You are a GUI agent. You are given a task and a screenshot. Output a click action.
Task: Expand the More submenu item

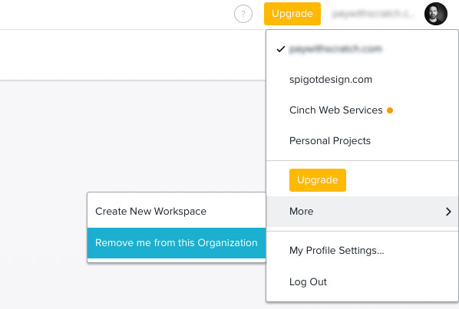(x=362, y=212)
